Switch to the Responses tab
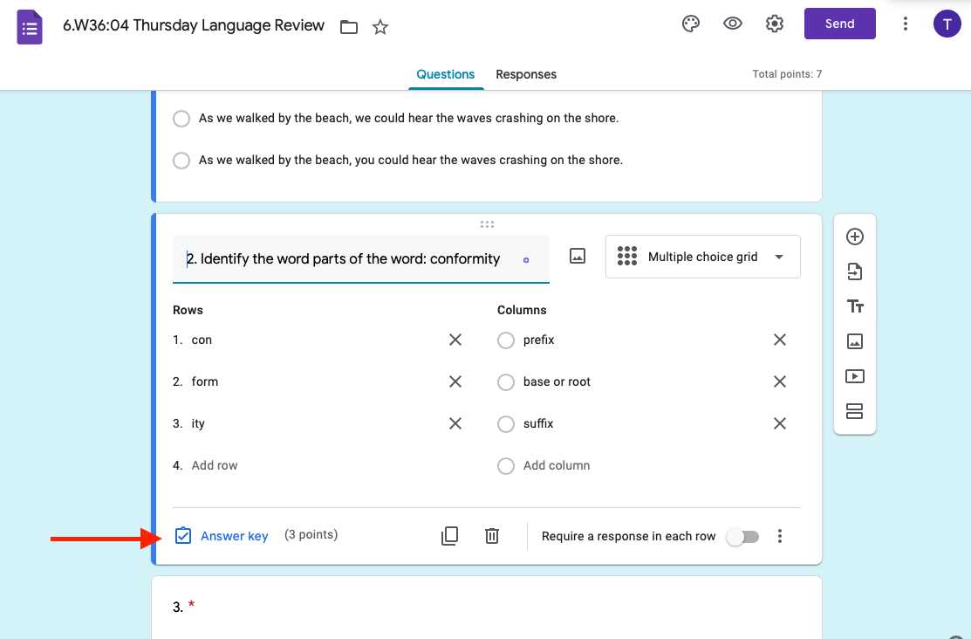 point(526,74)
